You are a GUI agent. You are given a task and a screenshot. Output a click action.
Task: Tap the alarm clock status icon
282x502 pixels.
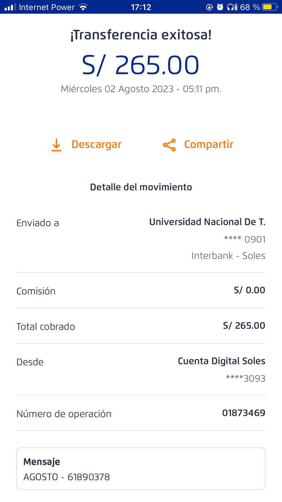click(x=220, y=7)
